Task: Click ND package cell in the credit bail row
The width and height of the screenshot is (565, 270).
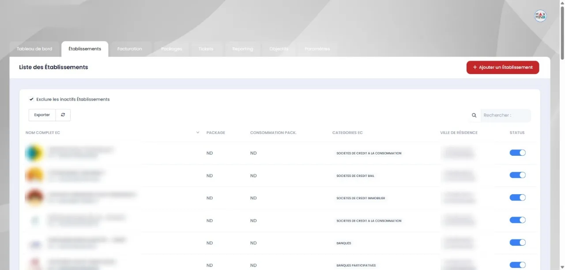Action: (210, 176)
